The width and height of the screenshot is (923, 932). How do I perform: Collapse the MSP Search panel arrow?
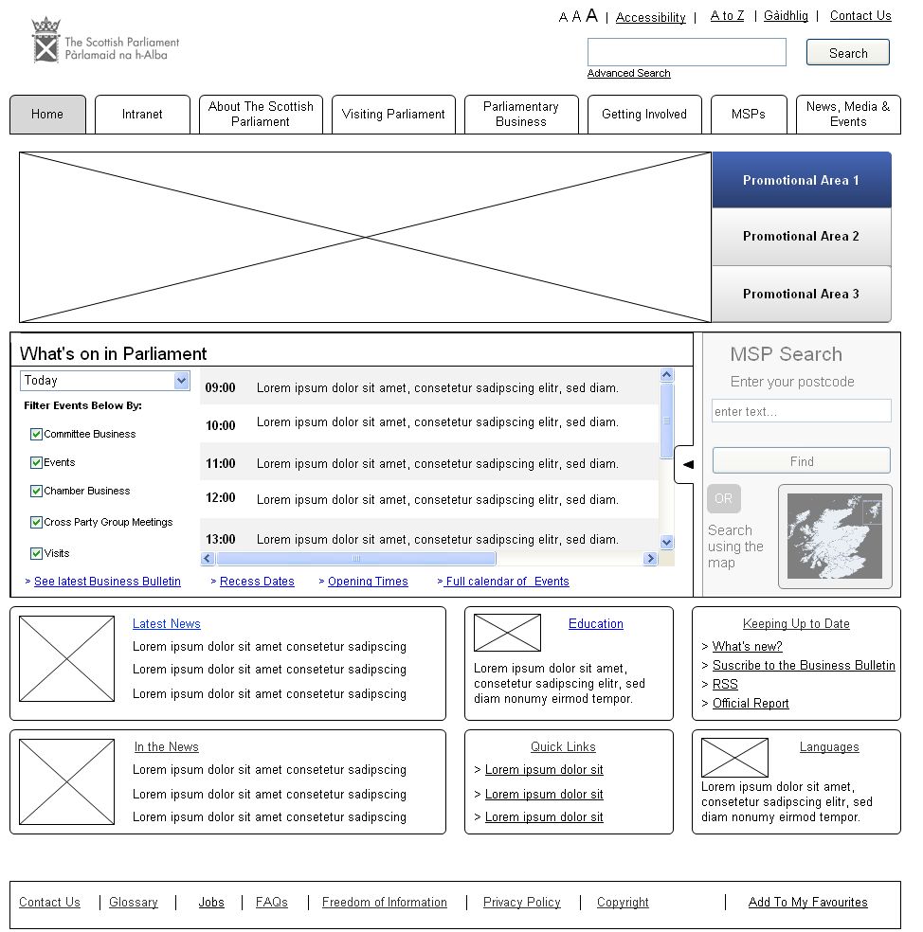click(x=687, y=464)
